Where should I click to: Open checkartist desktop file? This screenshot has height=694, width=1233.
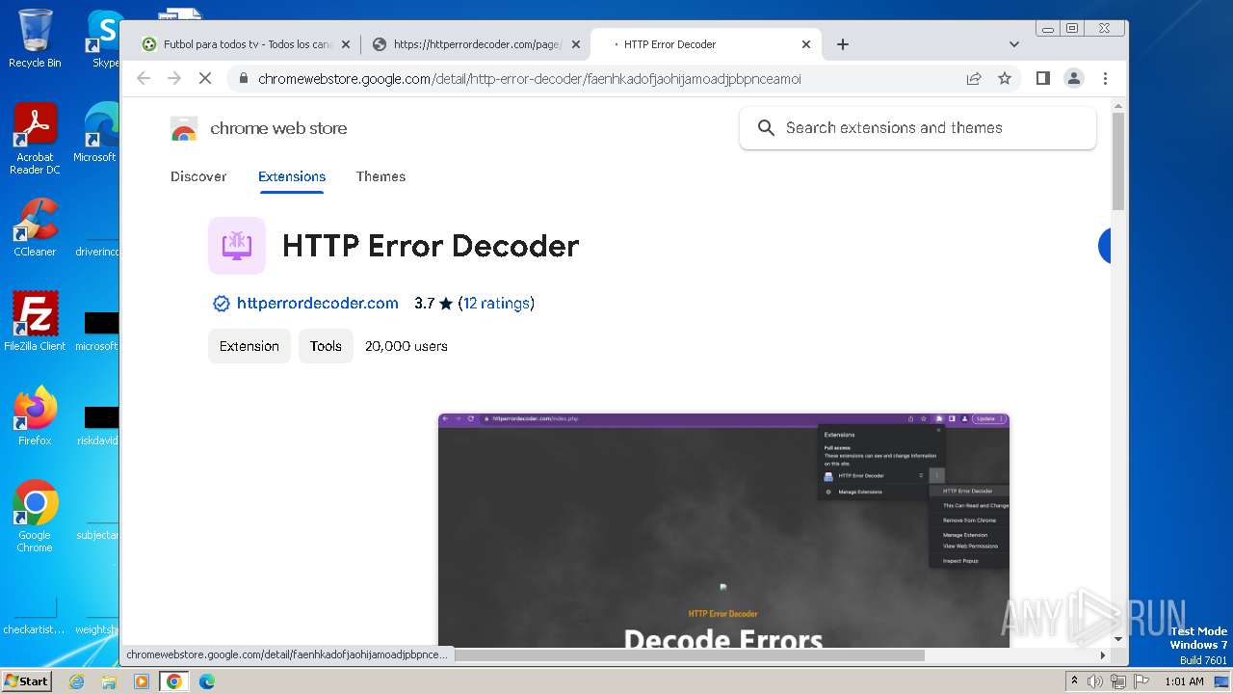[35, 617]
